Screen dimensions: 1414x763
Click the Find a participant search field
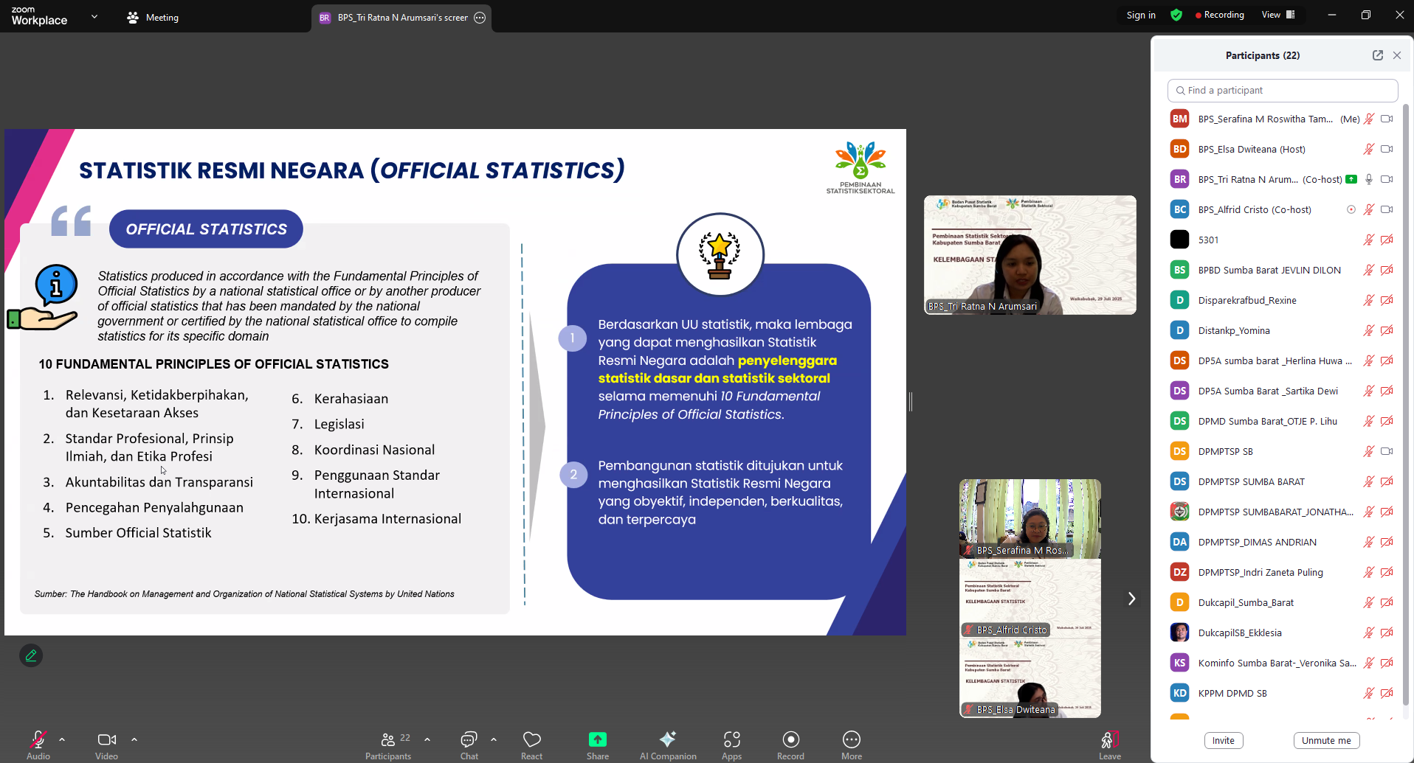coord(1283,90)
